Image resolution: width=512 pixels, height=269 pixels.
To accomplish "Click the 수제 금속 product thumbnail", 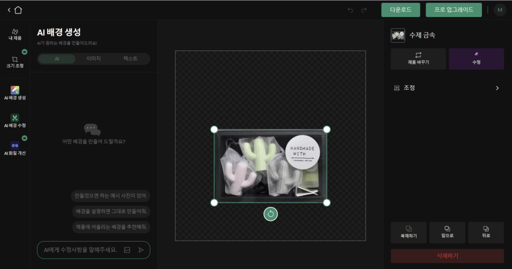I will click(x=397, y=35).
